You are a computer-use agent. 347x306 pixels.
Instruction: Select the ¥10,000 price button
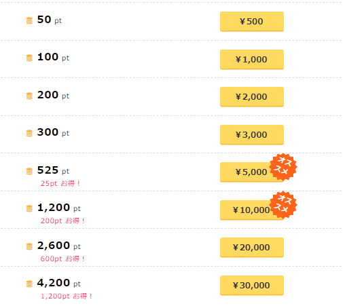[248, 210]
